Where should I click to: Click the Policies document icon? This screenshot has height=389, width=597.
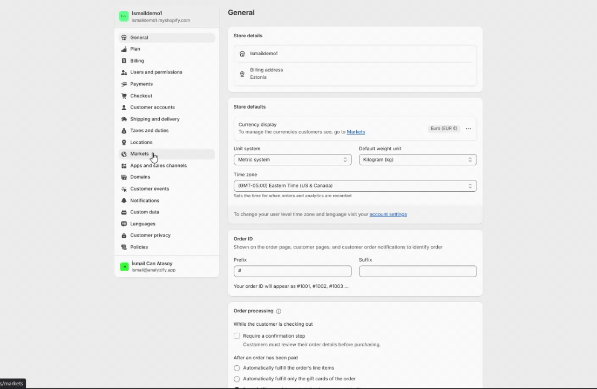[124, 247]
